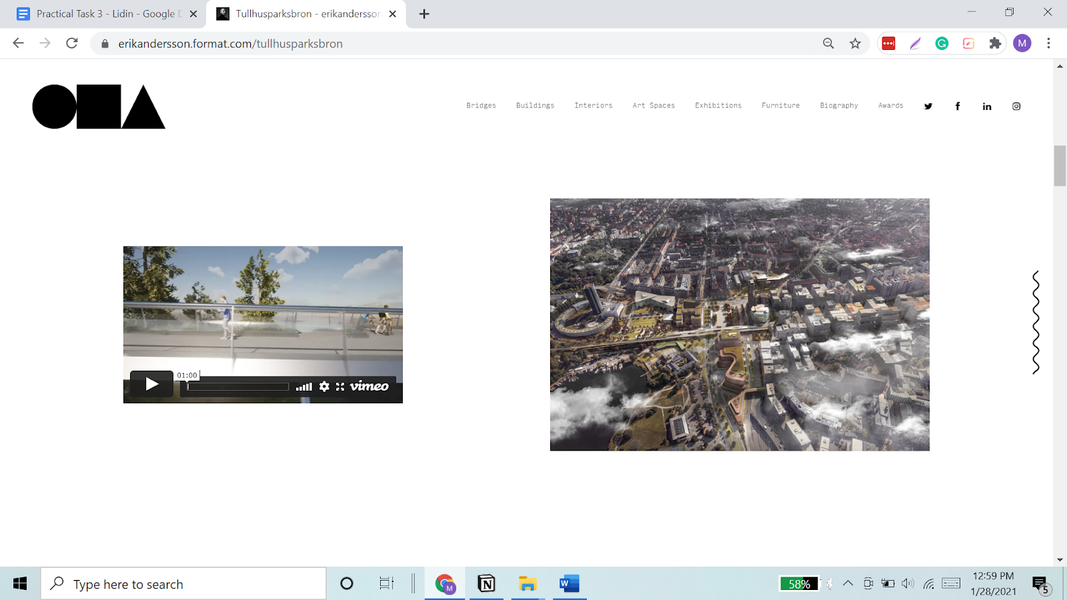Show hidden system tray icons

(848, 583)
